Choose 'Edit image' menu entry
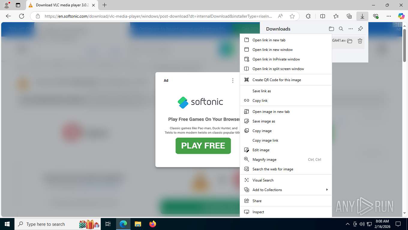 (x=286, y=150)
